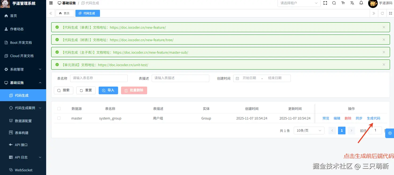
Task: Click 生成代码 for system_group row
Action: [373, 118]
